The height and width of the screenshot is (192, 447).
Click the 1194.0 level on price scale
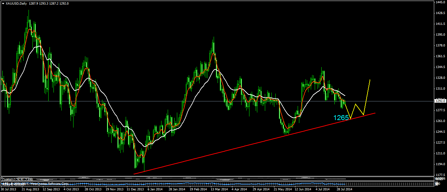coord(440,164)
